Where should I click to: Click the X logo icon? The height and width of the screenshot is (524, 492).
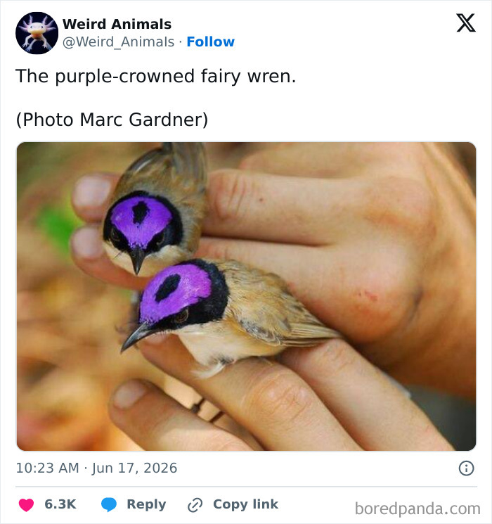point(465,23)
